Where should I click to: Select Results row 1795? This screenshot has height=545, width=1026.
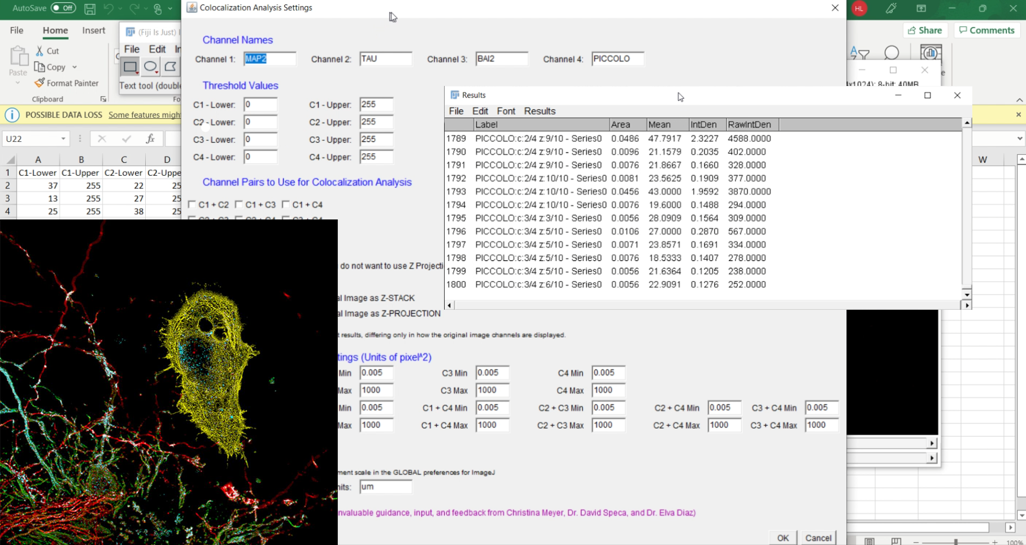point(703,218)
